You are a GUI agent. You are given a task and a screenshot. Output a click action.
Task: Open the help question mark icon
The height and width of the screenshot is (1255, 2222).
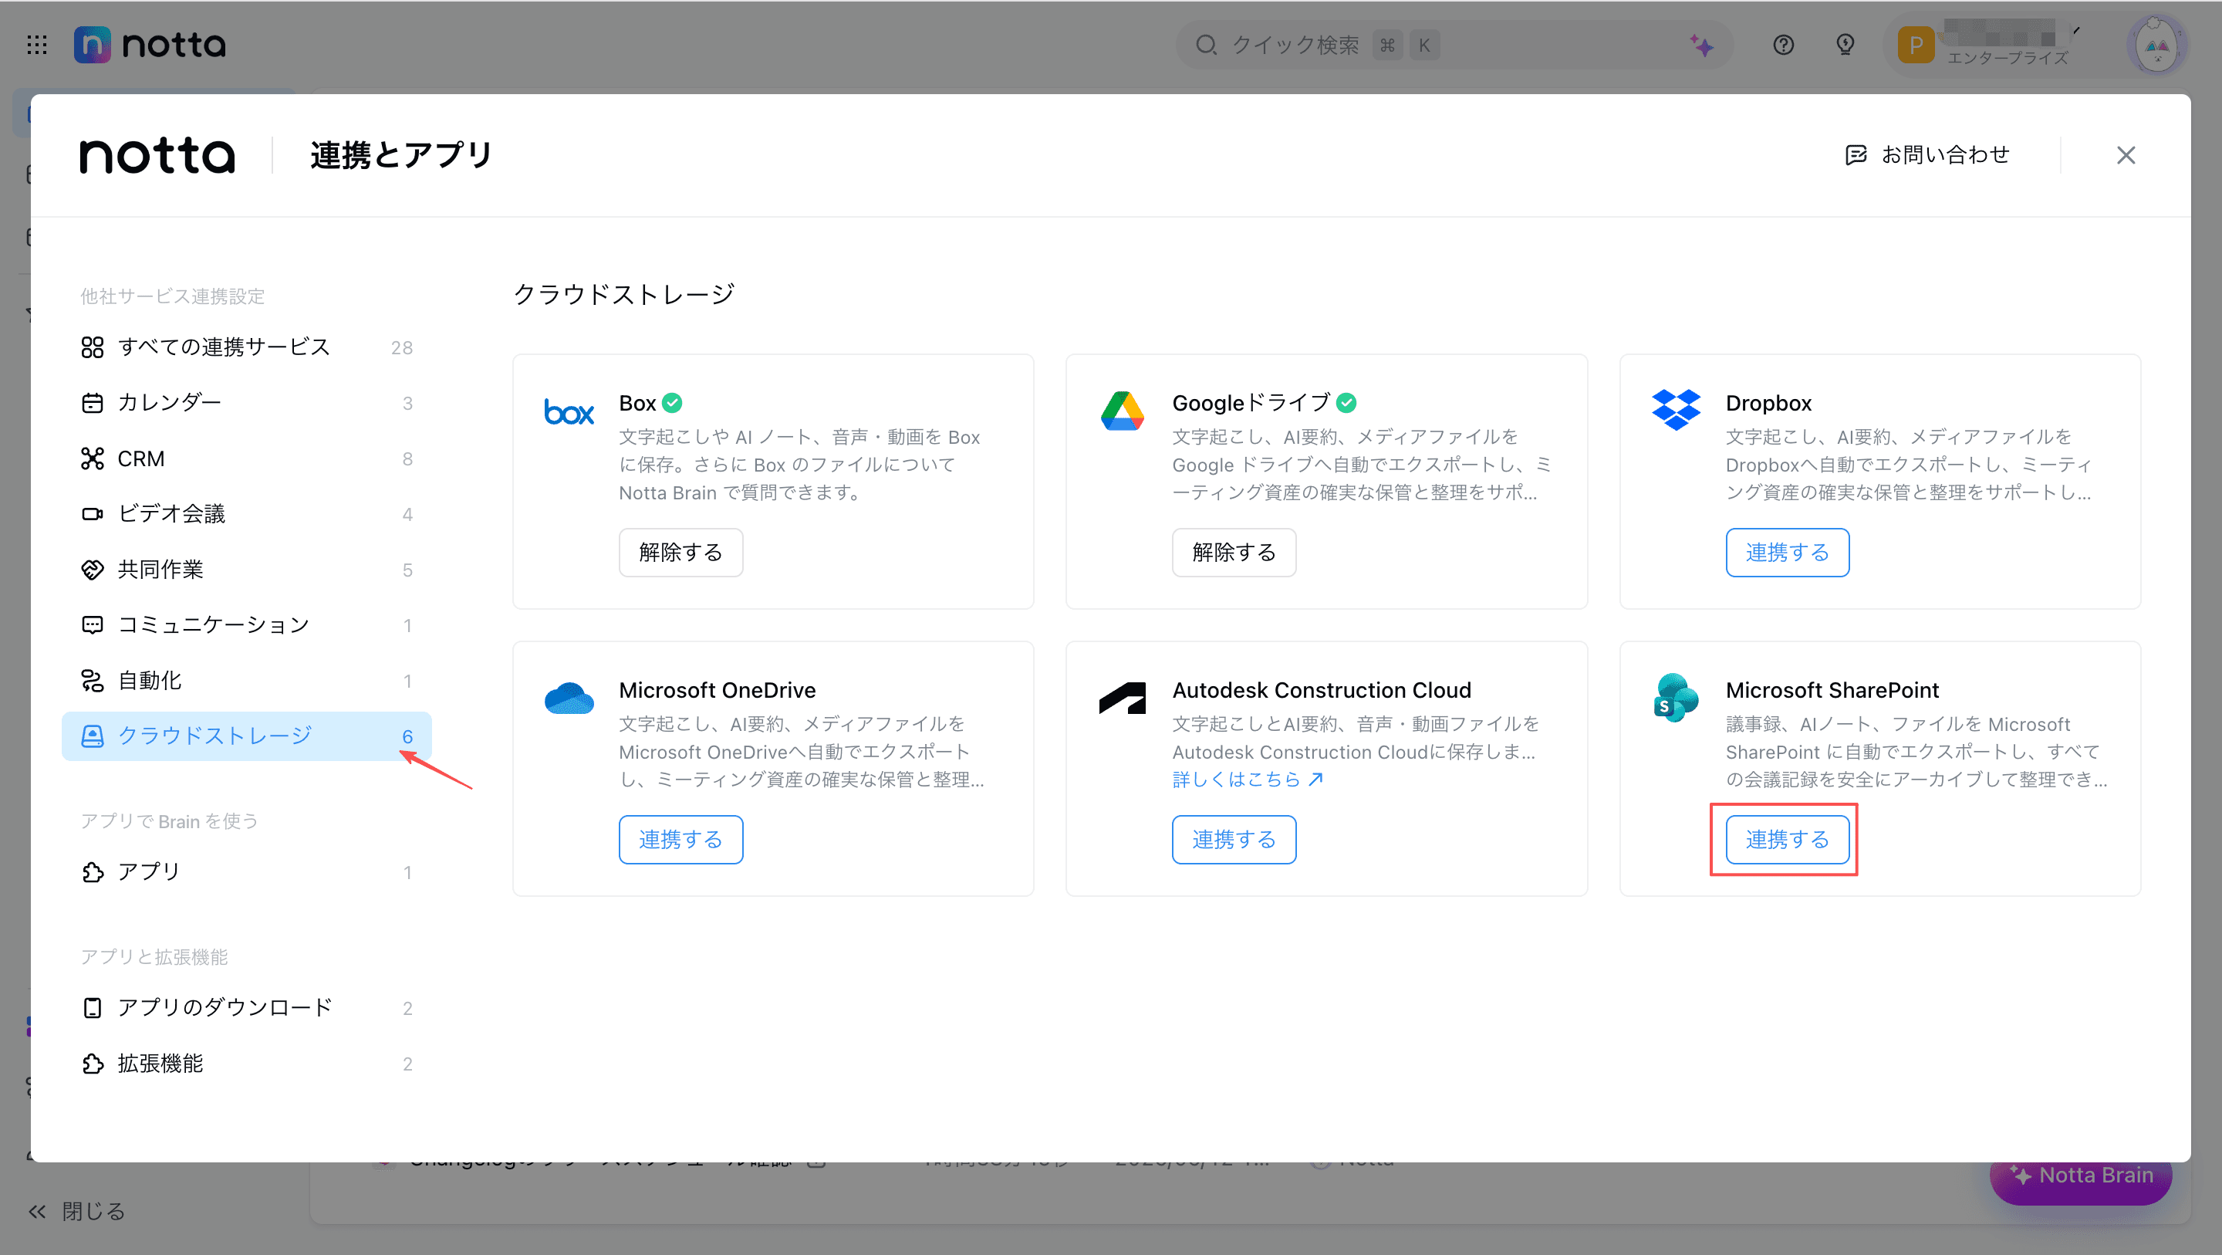[x=1783, y=45]
